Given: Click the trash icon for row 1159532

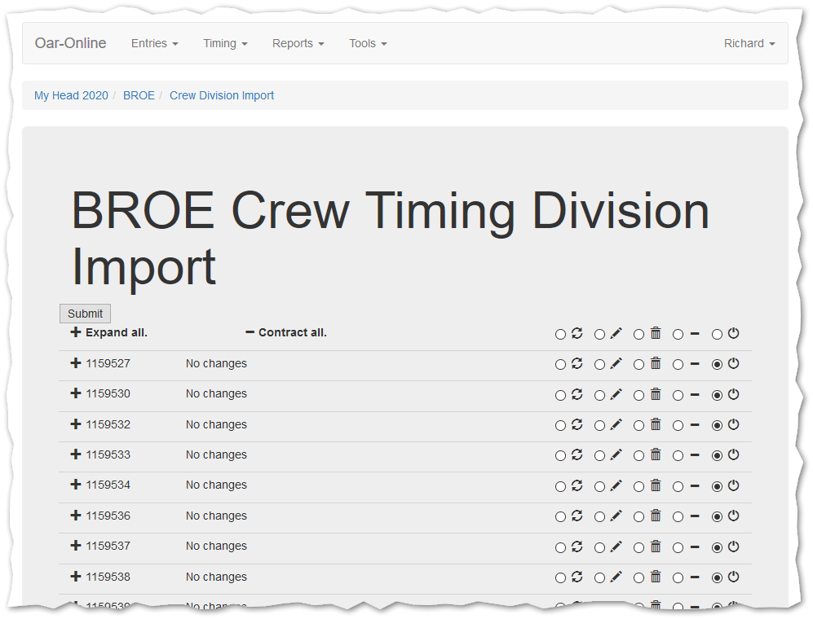Looking at the screenshot, I should [x=655, y=424].
